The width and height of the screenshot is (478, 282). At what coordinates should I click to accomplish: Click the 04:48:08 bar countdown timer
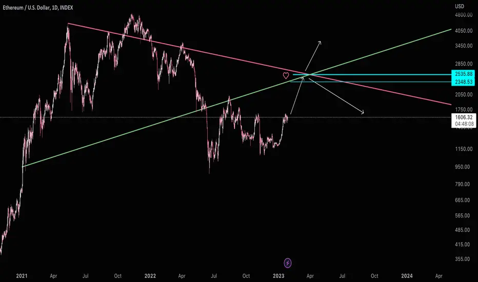(463, 124)
